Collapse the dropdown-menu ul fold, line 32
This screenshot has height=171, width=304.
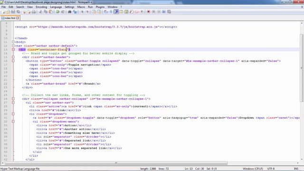(x=13, y=122)
